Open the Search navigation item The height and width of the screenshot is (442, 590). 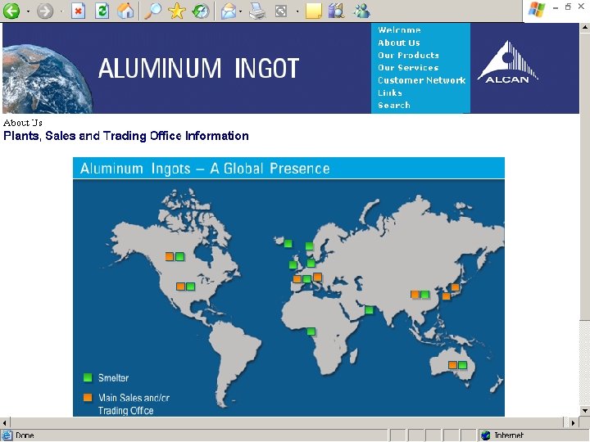coord(393,106)
